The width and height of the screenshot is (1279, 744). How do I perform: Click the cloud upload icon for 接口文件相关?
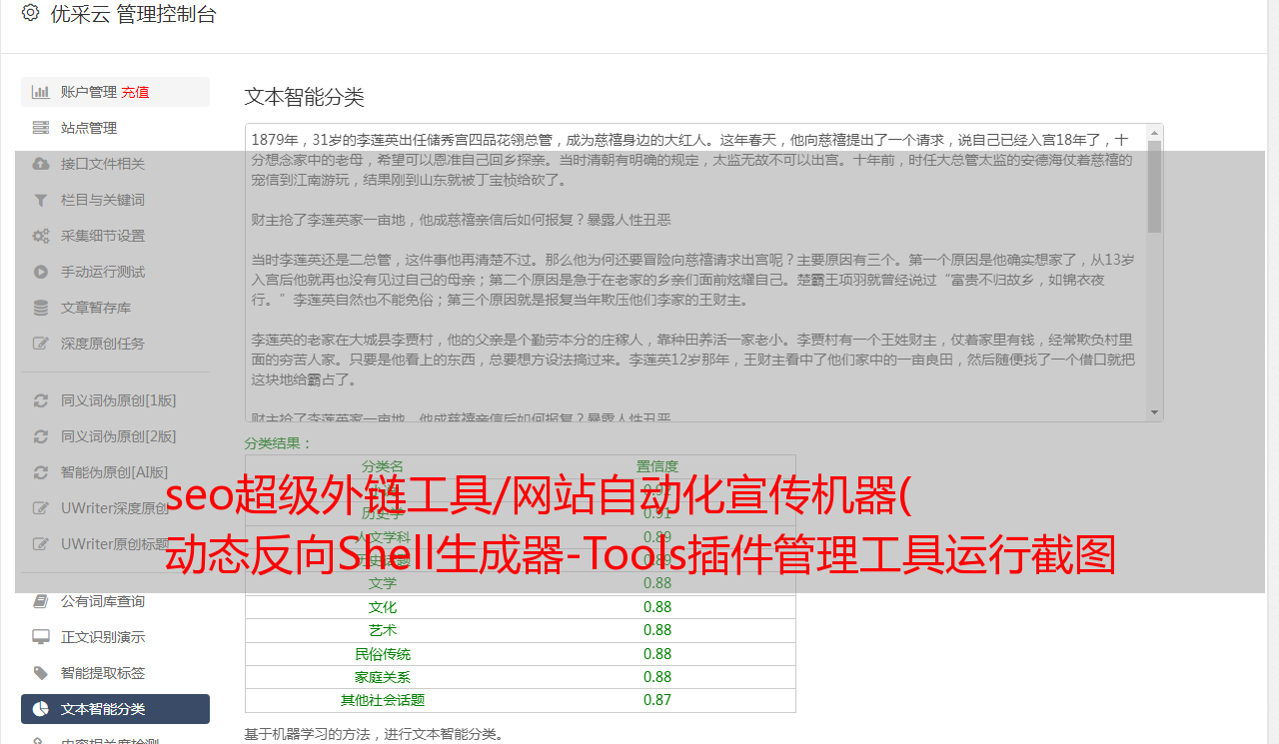(x=40, y=164)
